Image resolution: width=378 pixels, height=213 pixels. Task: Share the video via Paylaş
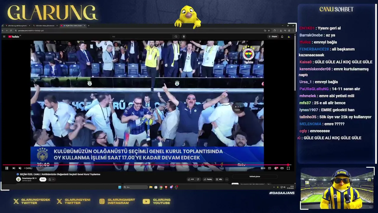[208, 179]
